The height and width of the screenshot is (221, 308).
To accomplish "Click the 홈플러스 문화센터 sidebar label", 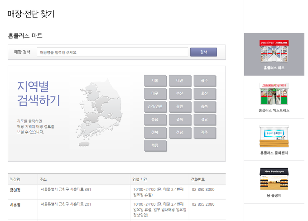I will 274,153.
